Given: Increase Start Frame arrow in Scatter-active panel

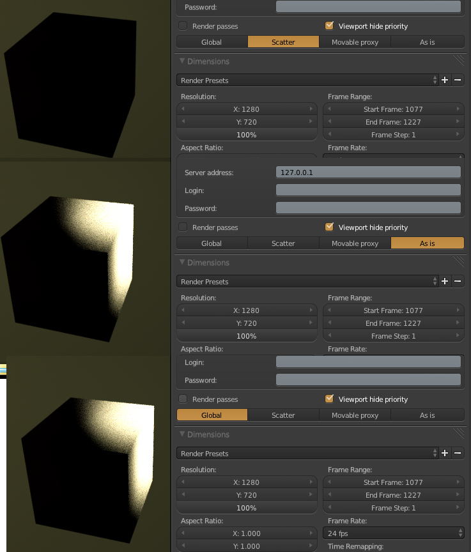Looking at the screenshot, I should point(458,109).
